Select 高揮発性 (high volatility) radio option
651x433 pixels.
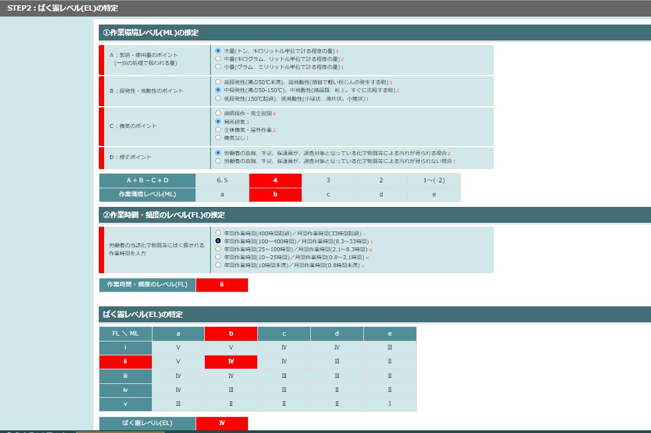click(218, 82)
